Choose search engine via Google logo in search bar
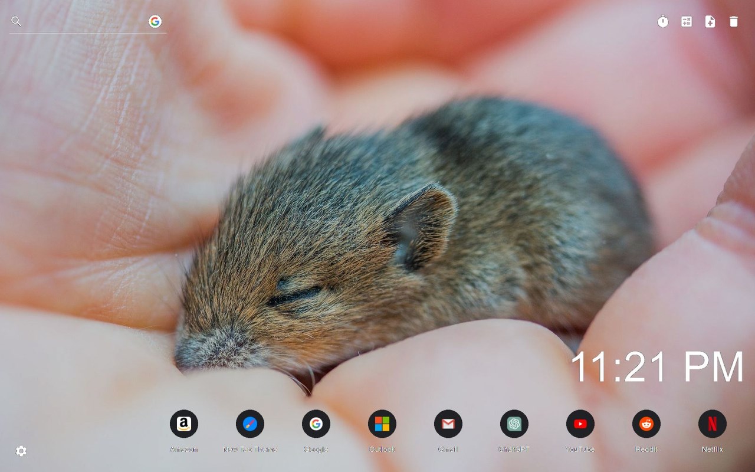Viewport: 755px width, 472px height. click(155, 22)
